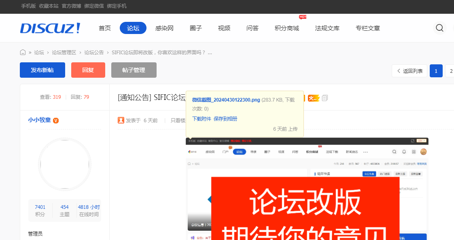The width and height of the screenshot is (454, 240).
Task: Open the 问答 navigation item
Action: tap(252, 28)
